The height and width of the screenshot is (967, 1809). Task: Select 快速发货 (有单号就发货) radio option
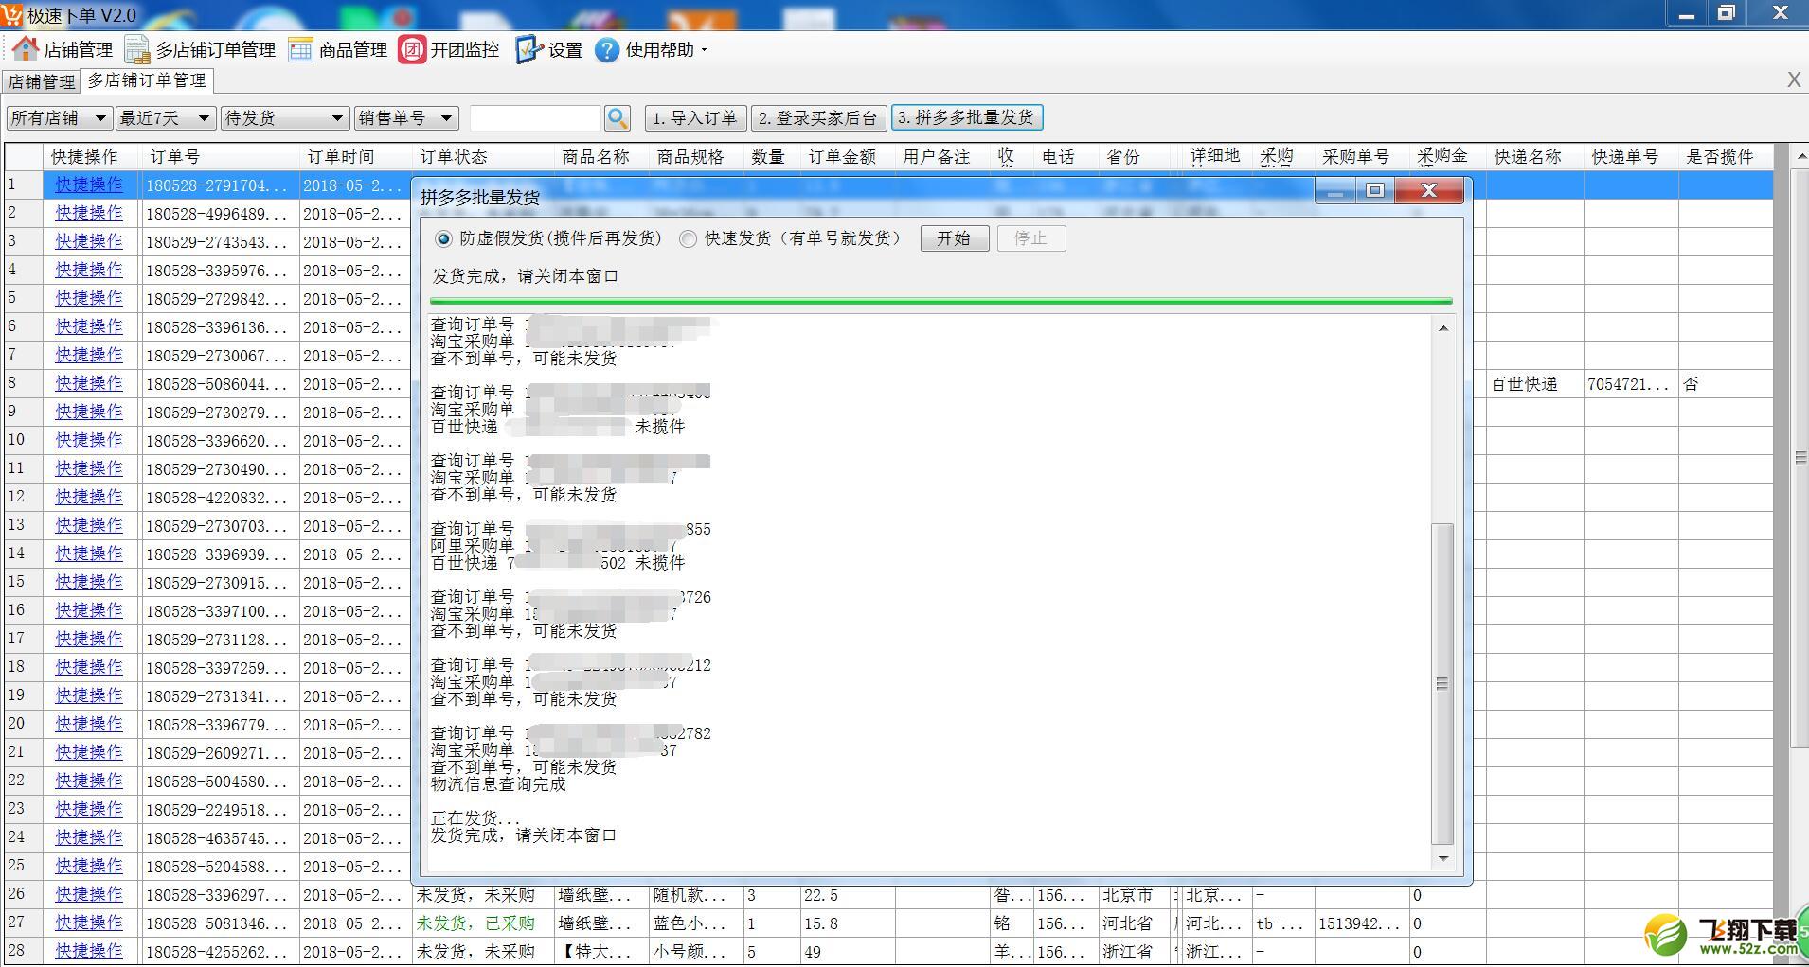pyautogui.click(x=688, y=238)
